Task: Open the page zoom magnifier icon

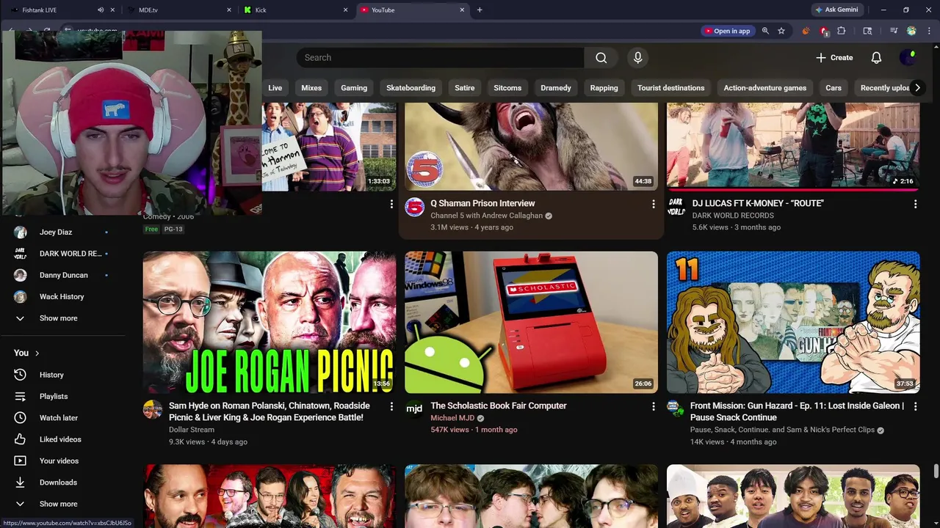Action: [x=765, y=31]
